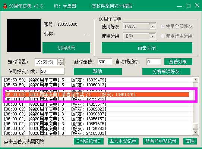Select the 使用选中分组 radio option

(x=176, y=36)
